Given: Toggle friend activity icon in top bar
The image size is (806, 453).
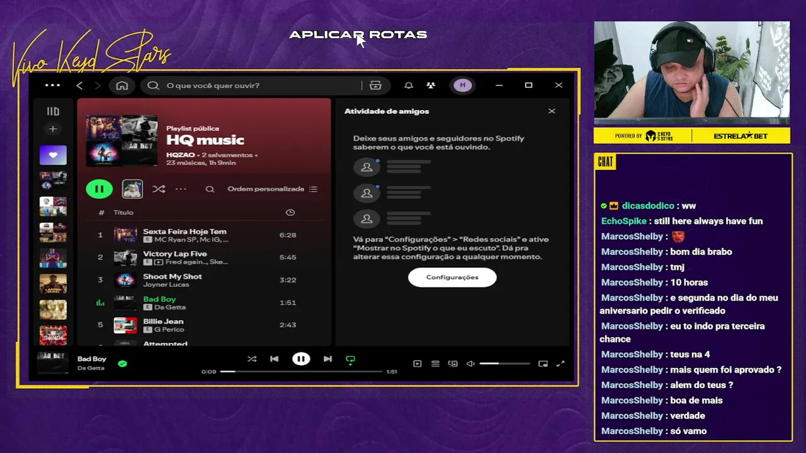Looking at the screenshot, I should (x=431, y=86).
